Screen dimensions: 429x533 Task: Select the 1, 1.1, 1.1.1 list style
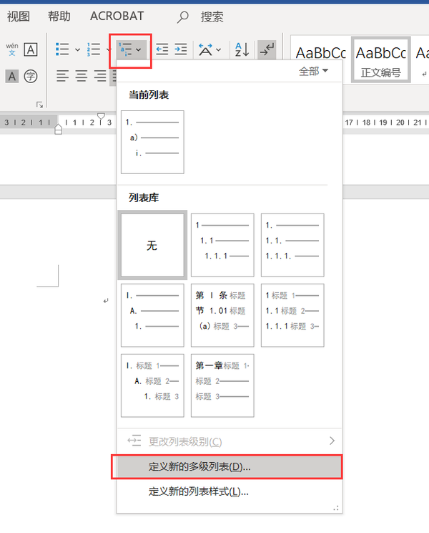pos(222,245)
